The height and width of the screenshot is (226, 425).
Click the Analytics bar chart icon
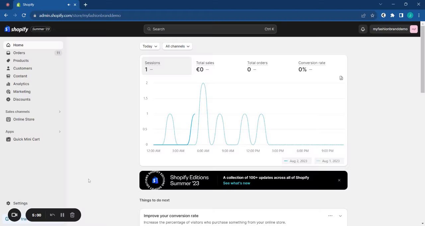point(8,84)
